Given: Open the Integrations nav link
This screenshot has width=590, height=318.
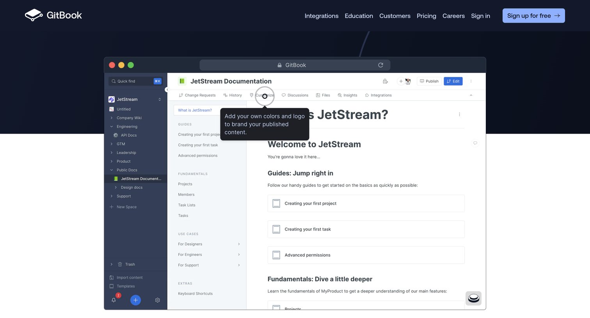Looking at the screenshot, I should 322,16.
